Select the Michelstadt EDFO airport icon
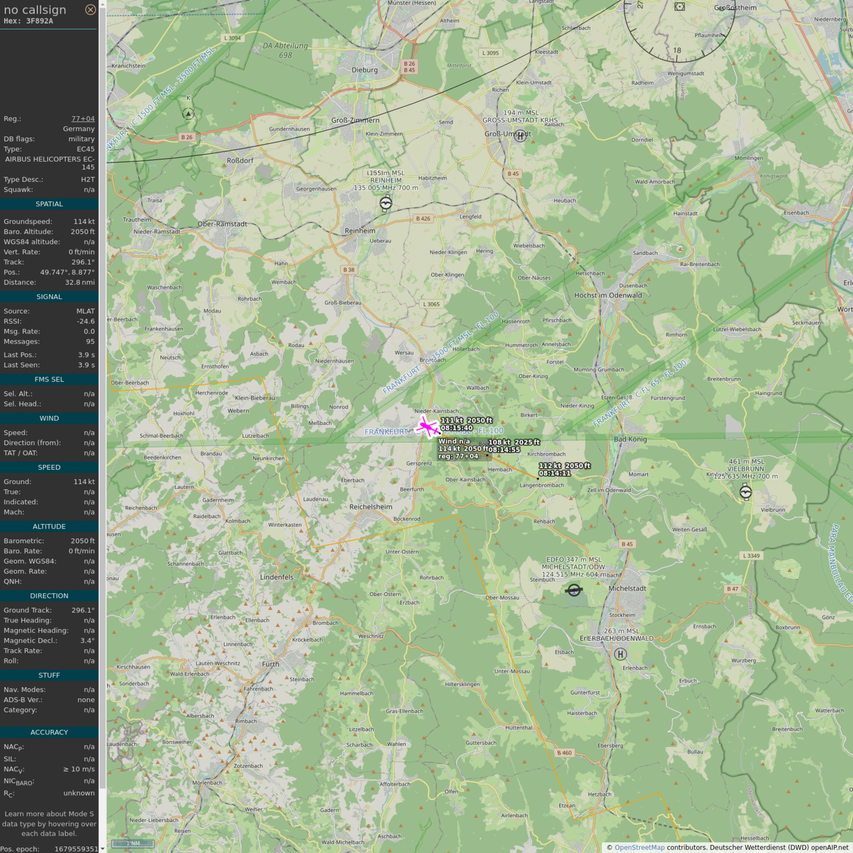 click(x=573, y=590)
